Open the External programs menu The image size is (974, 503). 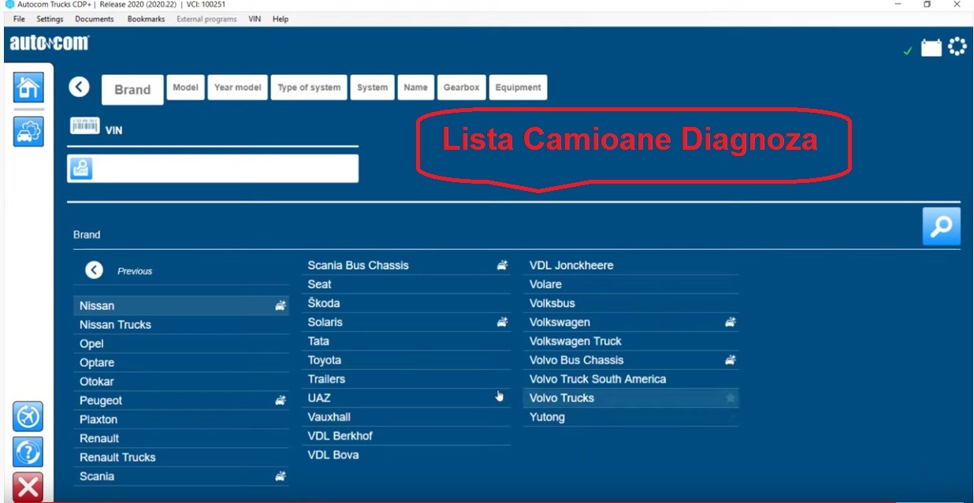tap(206, 19)
